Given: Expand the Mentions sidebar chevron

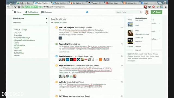Looking at the screenshot, I should 46,23.
